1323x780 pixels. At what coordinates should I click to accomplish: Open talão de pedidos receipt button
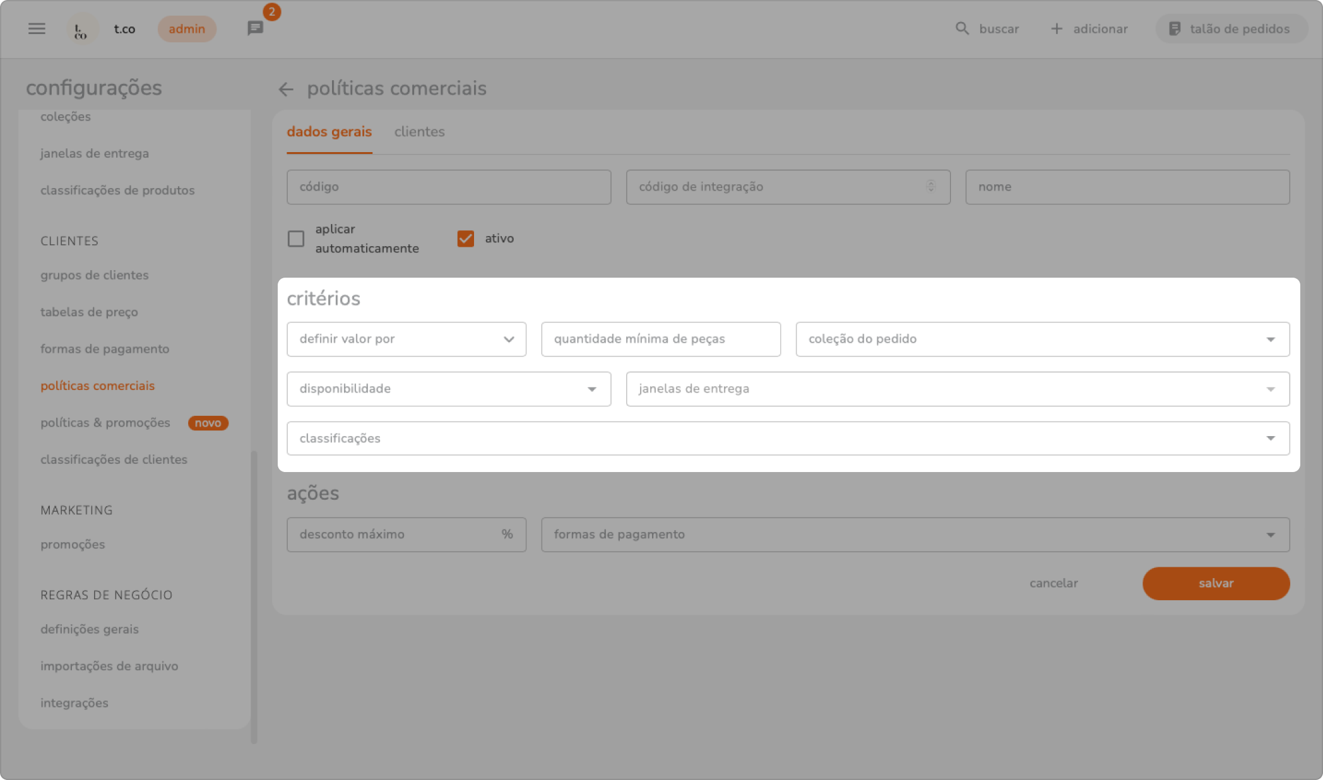[x=1231, y=29]
